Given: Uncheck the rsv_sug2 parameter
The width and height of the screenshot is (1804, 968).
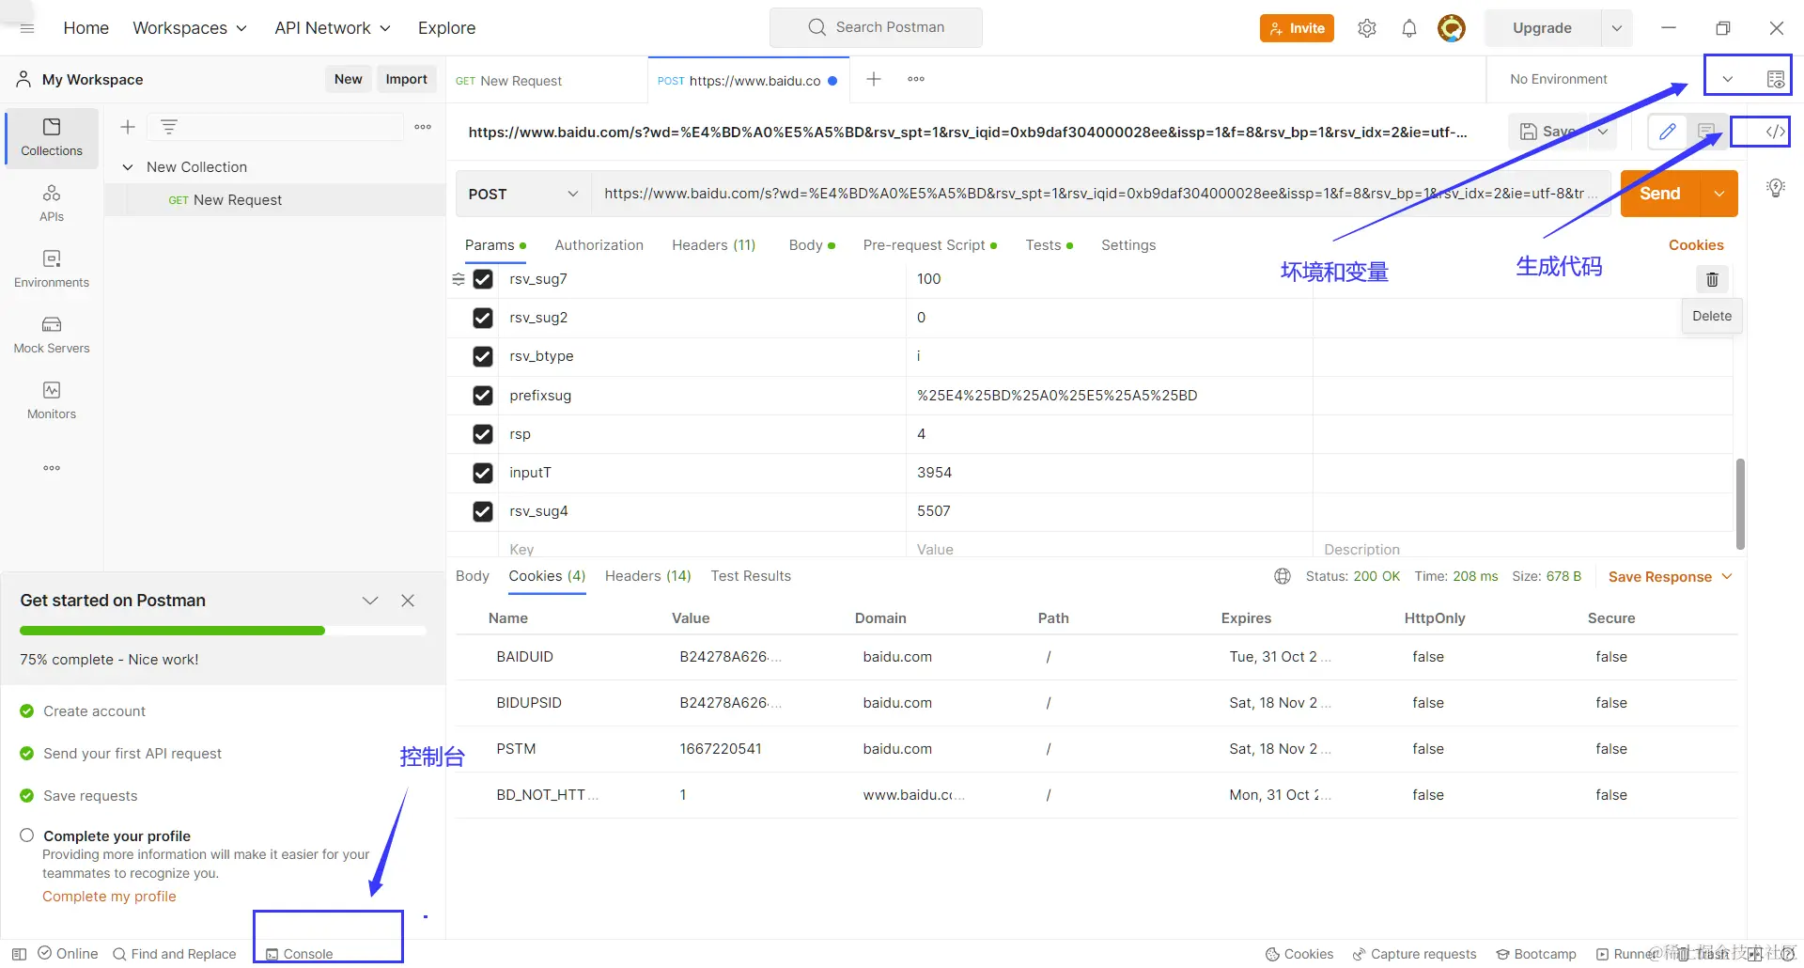Looking at the screenshot, I should (x=483, y=318).
